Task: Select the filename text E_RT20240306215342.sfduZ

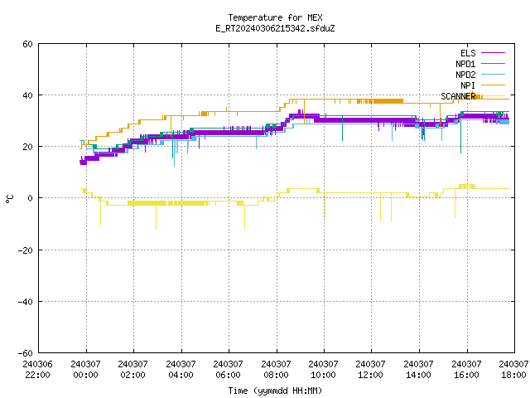Action: tap(275, 28)
